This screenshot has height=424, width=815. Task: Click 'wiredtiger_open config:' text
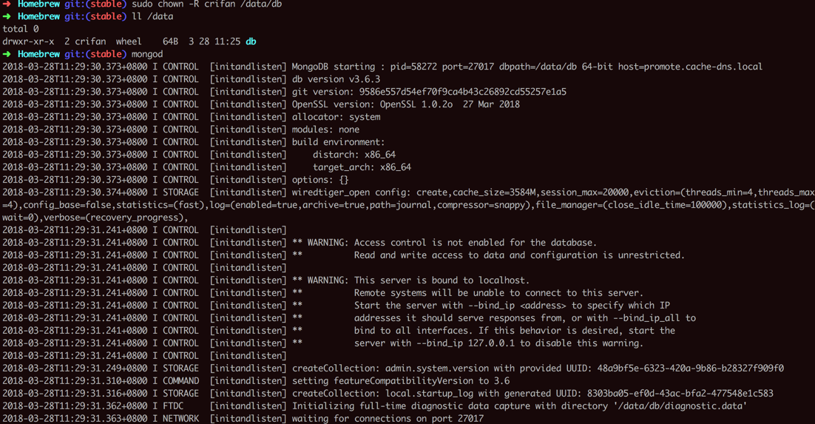coord(351,192)
